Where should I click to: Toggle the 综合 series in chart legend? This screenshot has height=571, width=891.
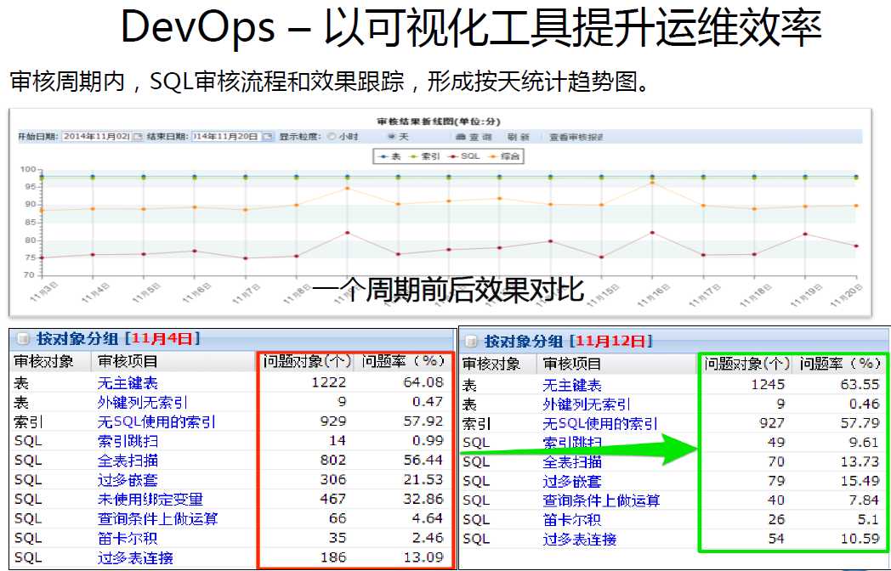[503, 156]
